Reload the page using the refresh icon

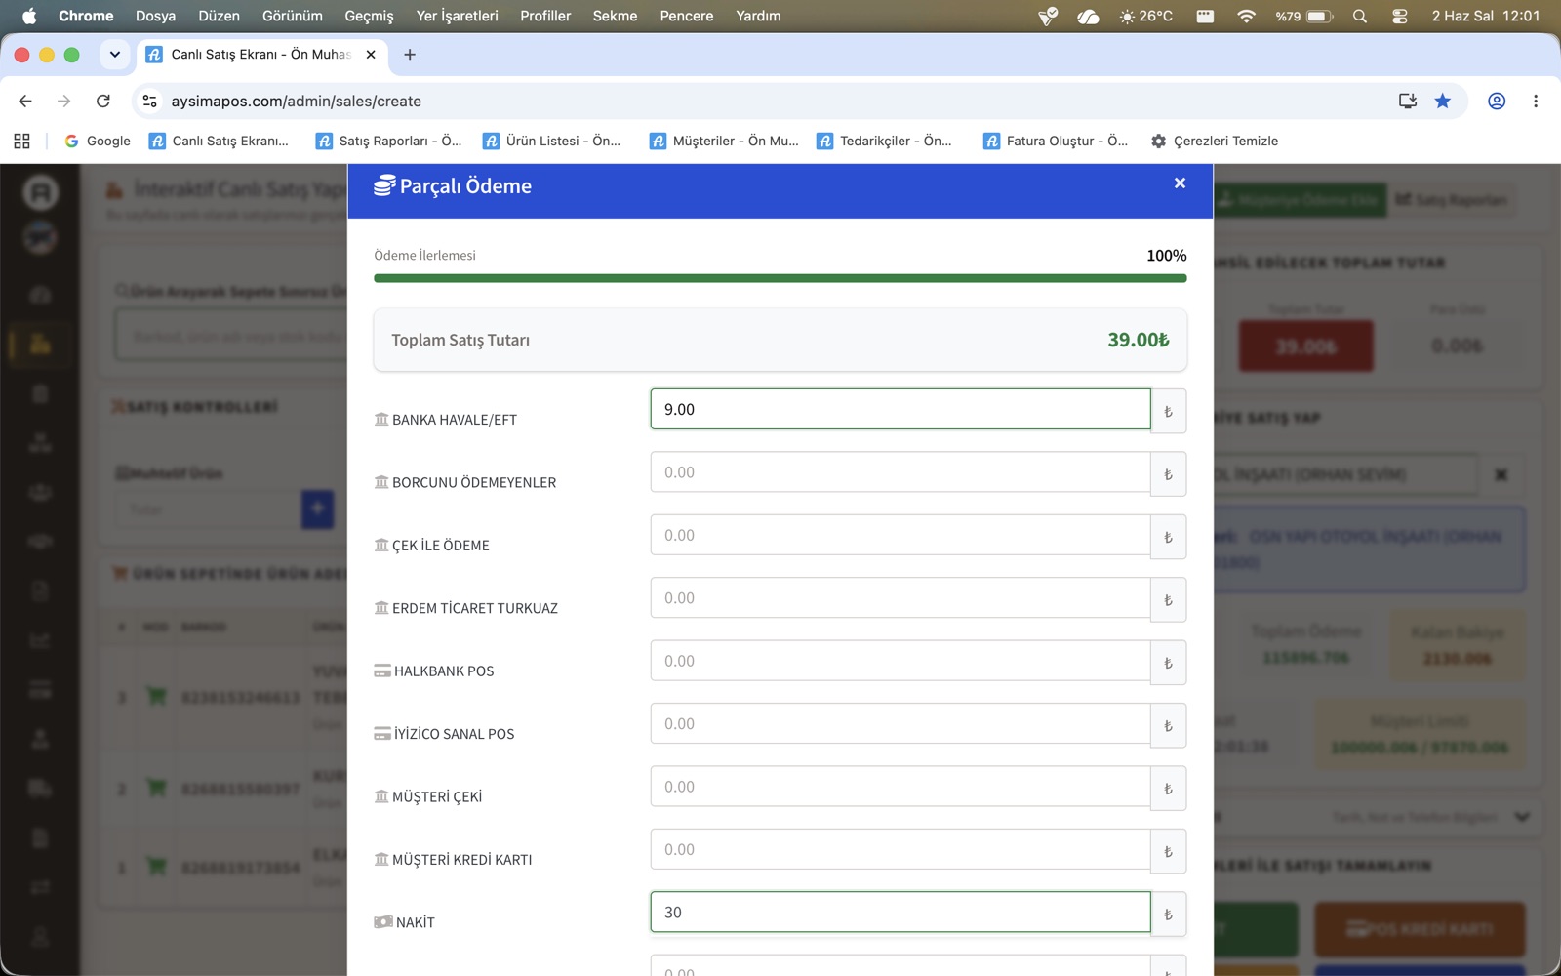pos(103,101)
